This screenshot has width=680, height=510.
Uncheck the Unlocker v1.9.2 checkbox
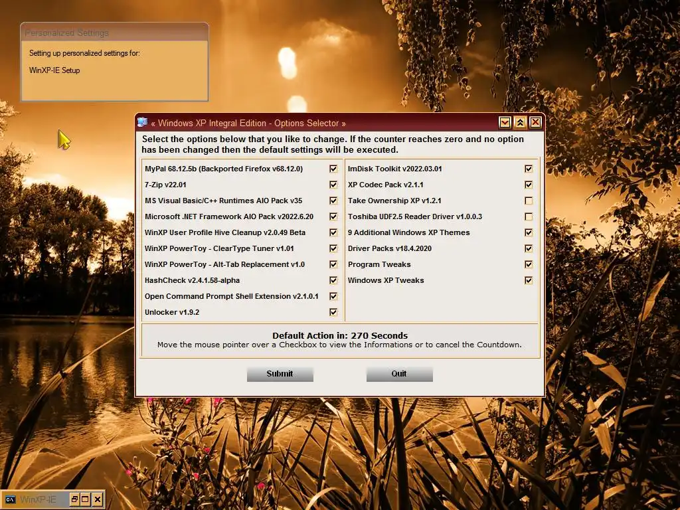333,312
